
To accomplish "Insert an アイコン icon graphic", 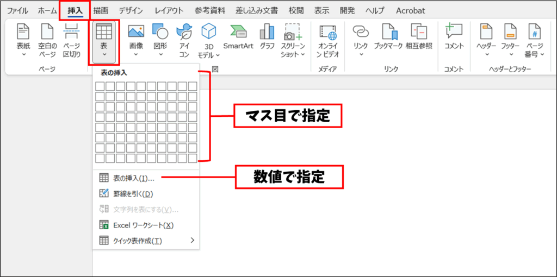I will click(x=184, y=40).
